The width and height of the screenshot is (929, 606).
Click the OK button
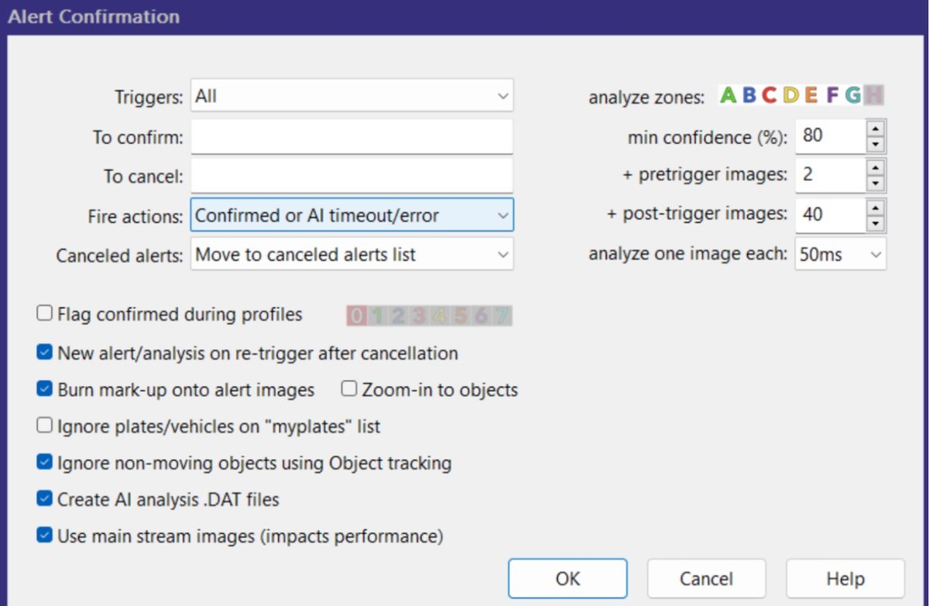click(x=567, y=578)
